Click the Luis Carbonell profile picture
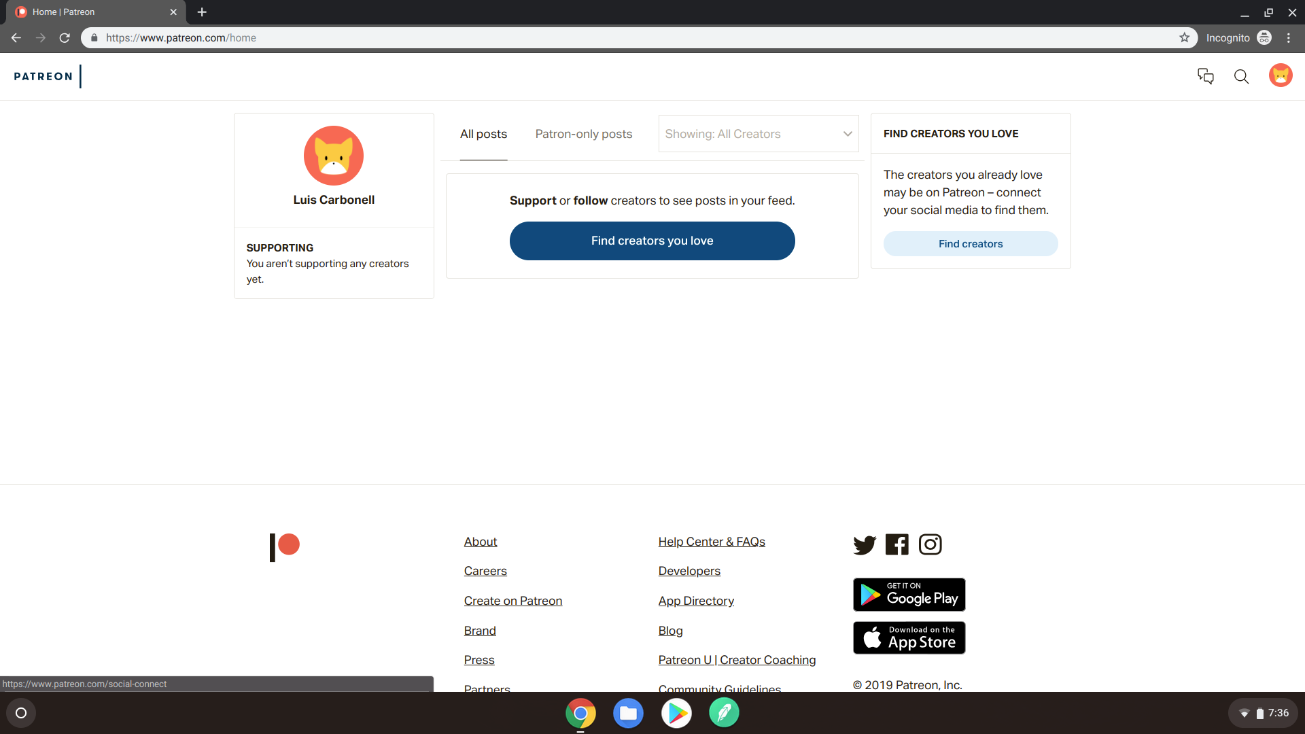 (334, 156)
